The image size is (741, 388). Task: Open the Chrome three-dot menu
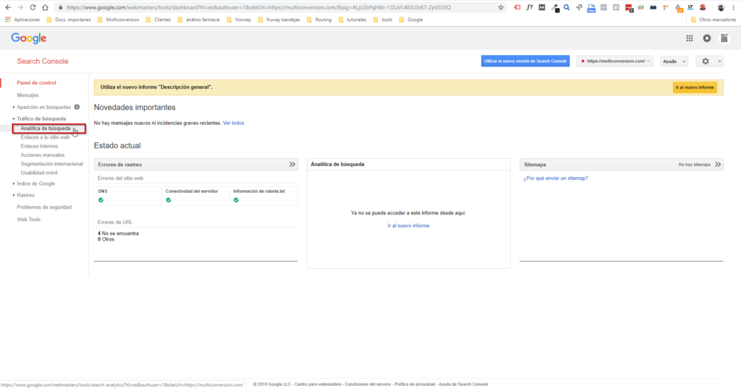(x=734, y=7)
